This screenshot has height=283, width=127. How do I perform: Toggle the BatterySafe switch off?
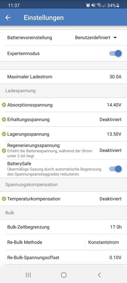tap(115, 169)
